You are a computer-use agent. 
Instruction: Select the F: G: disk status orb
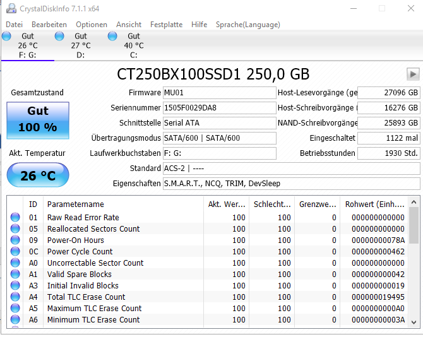click(x=6, y=36)
